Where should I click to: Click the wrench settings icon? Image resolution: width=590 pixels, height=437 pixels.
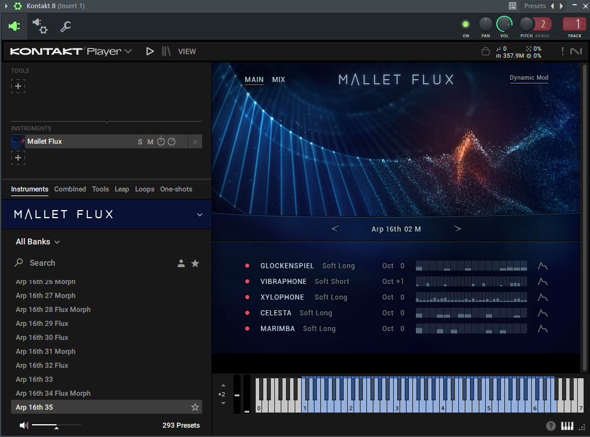66,26
